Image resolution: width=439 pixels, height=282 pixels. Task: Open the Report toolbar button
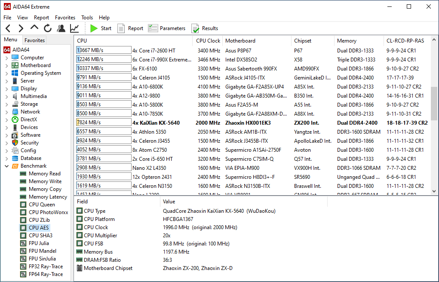[x=130, y=28]
